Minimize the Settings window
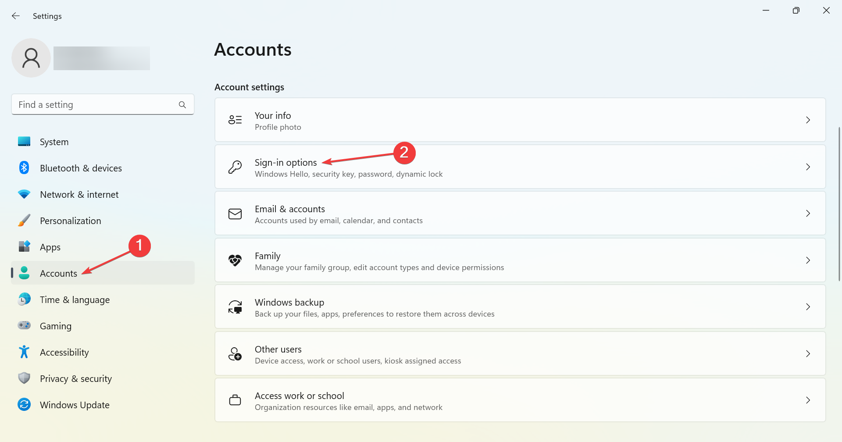Viewport: 842px width, 442px height. 766,11
